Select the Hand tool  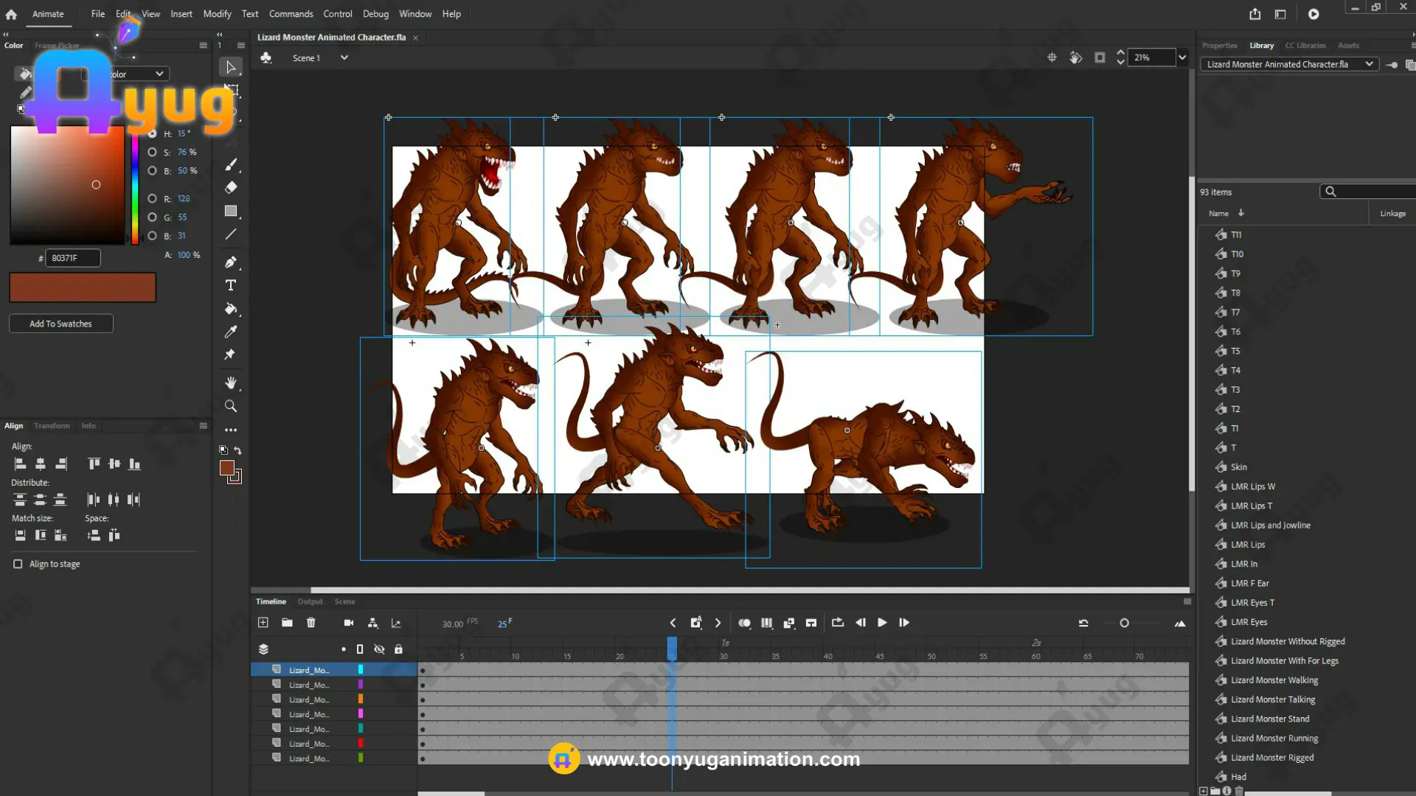coord(231,383)
